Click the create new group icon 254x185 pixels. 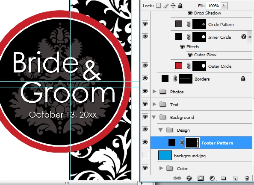224,178
